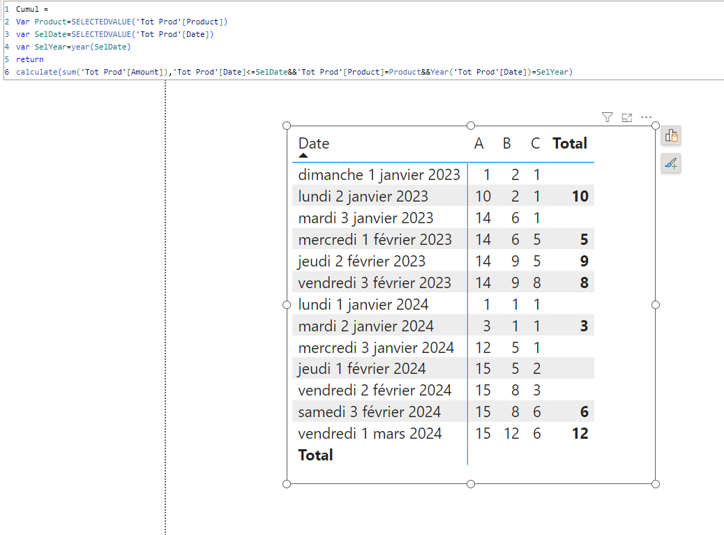Click formula line 'Cumul ='
The image size is (724, 535).
click(32, 9)
